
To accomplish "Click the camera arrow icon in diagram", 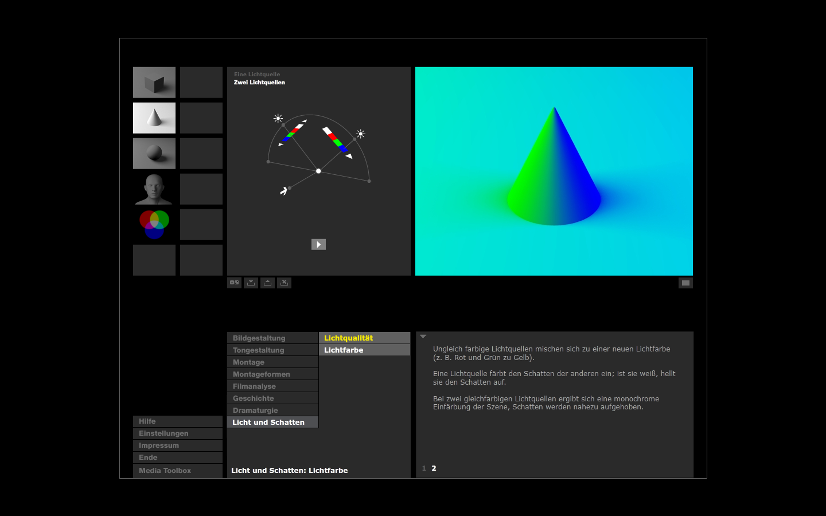I will 284,191.
